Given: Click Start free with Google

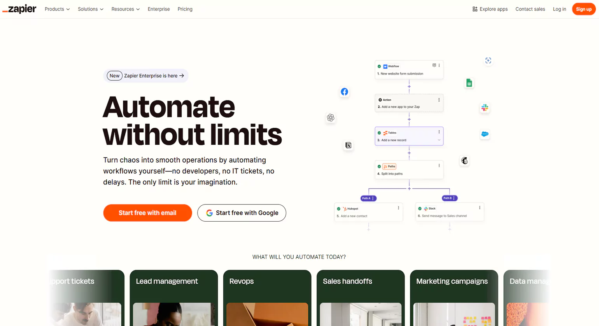Looking at the screenshot, I should tap(242, 213).
